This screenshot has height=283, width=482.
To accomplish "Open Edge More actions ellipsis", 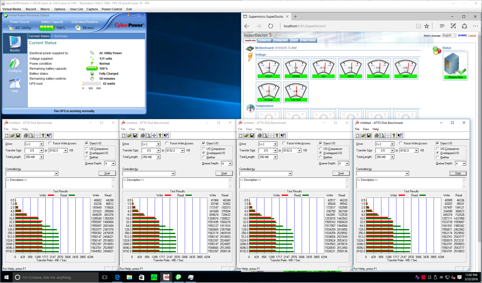I will (x=475, y=26).
